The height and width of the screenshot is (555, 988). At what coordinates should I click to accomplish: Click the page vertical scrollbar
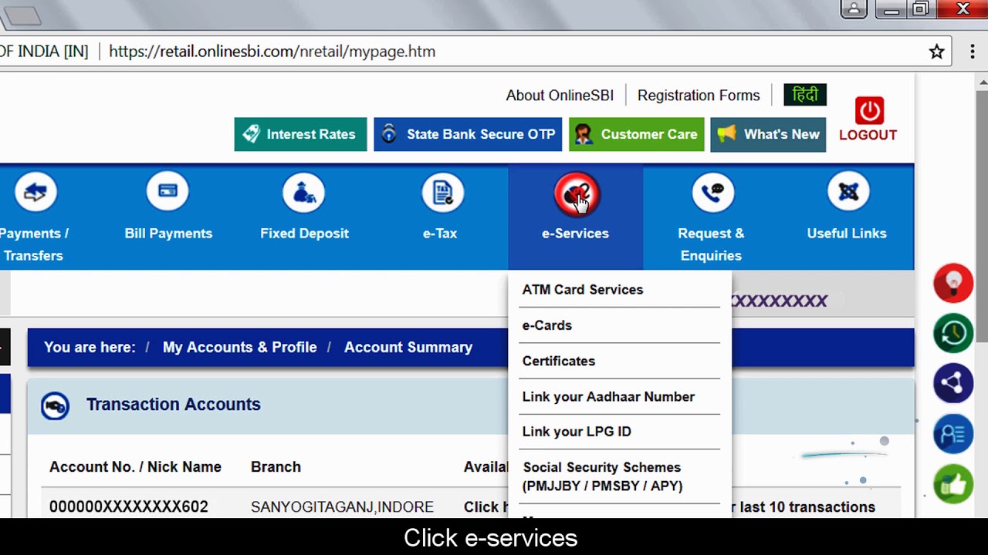[x=983, y=216]
